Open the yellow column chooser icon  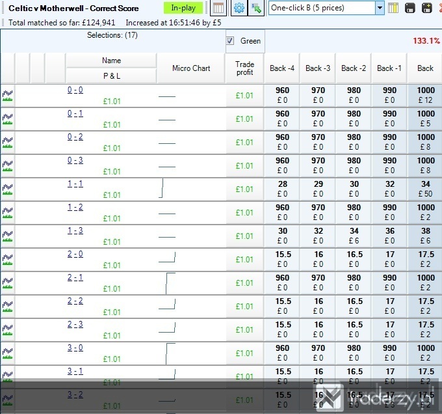pyautogui.click(x=393, y=8)
